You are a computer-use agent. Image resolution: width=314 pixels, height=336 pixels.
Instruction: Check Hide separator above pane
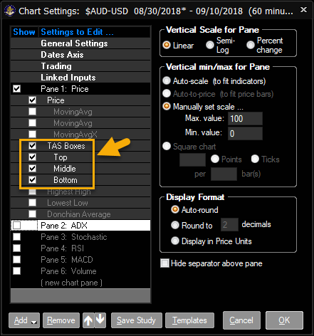[x=164, y=263]
